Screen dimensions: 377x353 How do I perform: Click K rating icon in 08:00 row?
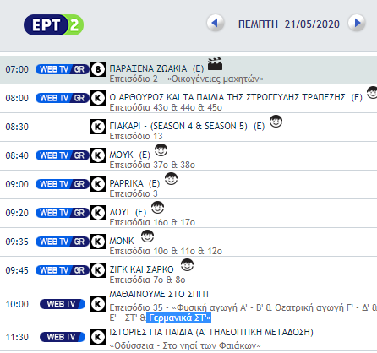click(x=98, y=98)
